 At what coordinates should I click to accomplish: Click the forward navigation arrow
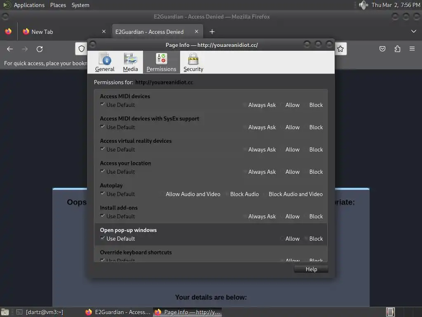tap(25, 49)
